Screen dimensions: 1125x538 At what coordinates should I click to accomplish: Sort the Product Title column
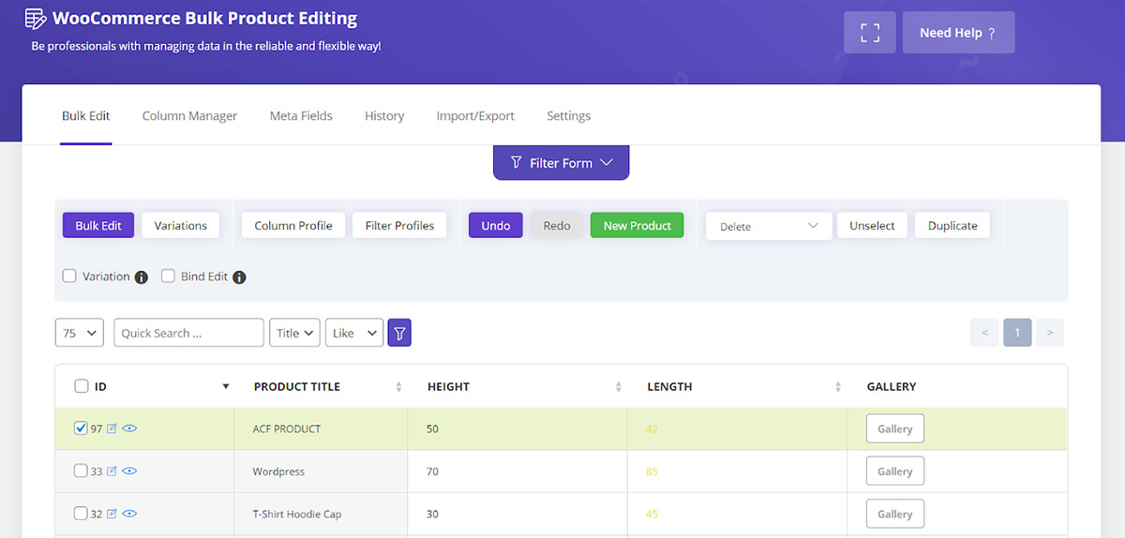coord(398,387)
